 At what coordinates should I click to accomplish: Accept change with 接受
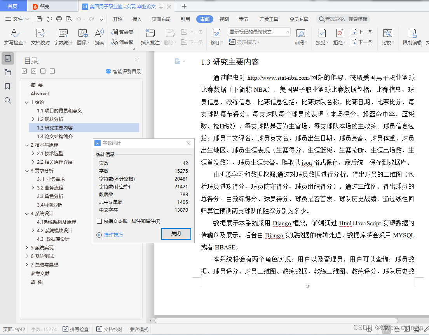pos(322,37)
